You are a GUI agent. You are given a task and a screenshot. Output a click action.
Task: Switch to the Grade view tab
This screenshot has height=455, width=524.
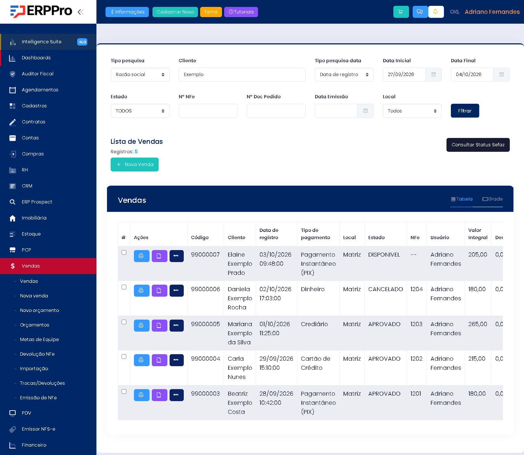(492, 199)
